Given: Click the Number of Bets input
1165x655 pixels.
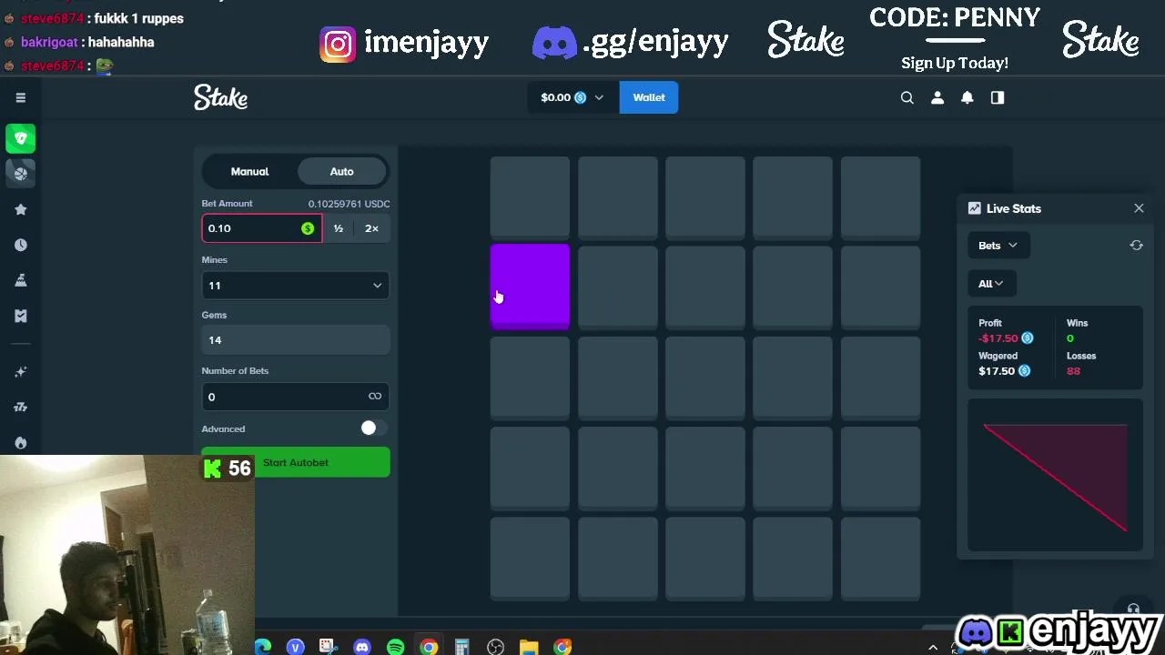Looking at the screenshot, I should [296, 397].
